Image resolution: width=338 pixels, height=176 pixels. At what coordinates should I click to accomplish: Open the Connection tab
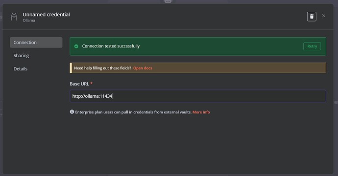point(36,43)
